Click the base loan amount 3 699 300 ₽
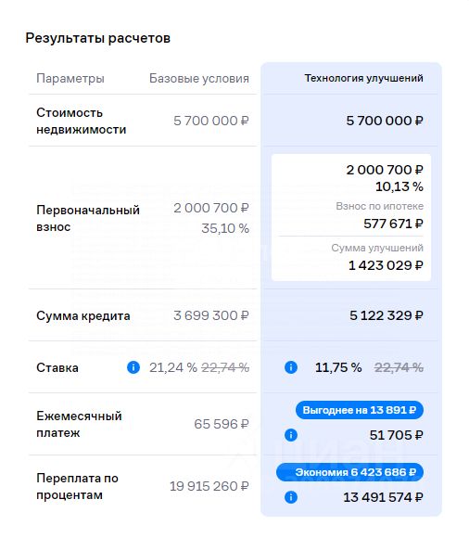Screen dimensions: 469x538 211,315
